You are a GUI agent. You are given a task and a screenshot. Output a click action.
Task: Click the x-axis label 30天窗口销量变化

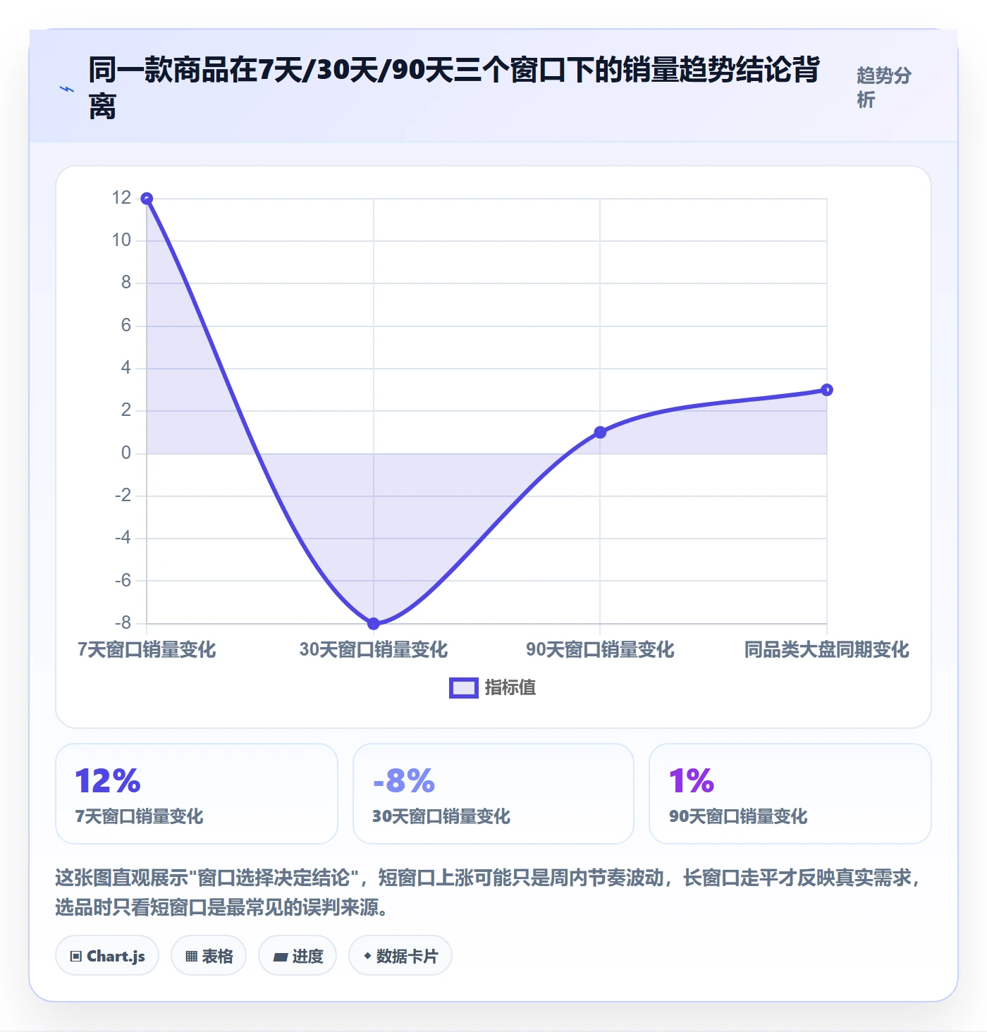point(374,649)
